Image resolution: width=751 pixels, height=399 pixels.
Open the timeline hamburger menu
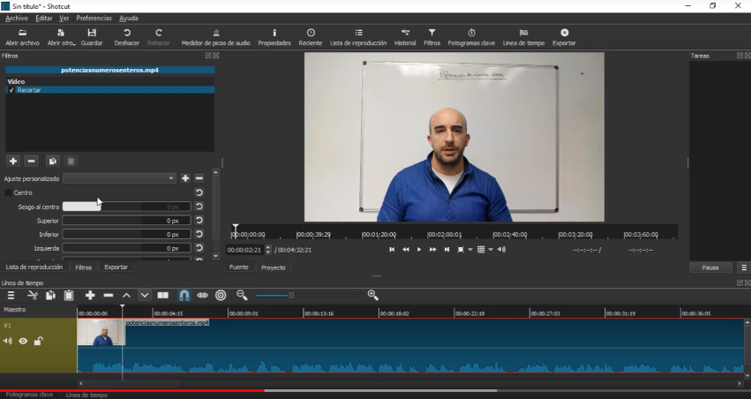tap(11, 295)
